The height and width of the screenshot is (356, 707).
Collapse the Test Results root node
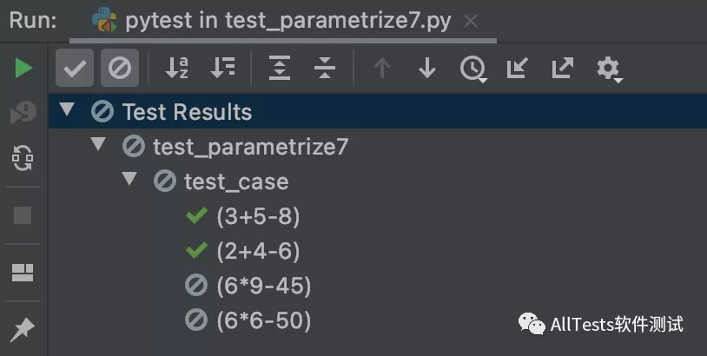click(x=68, y=111)
